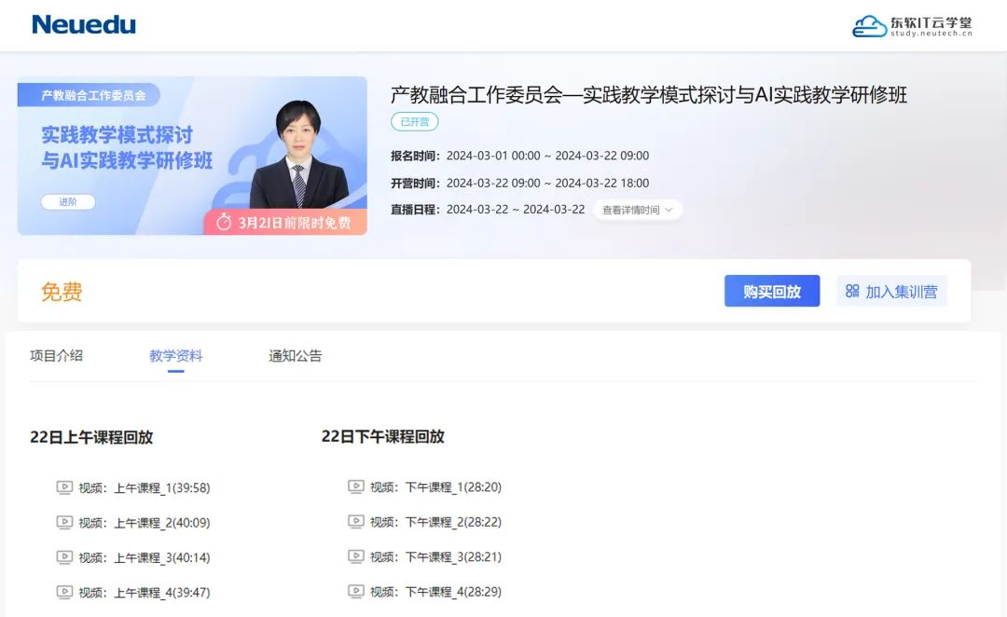Image resolution: width=1007 pixels, height=617 pixels.
Task: Click video icon beside 下午课程_2
Action: coord(355,522)
